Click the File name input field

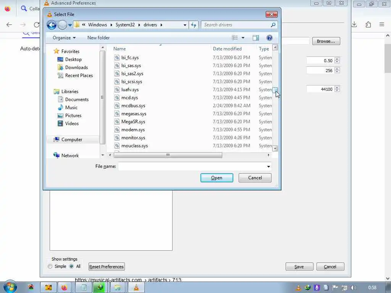coord(192,166)
